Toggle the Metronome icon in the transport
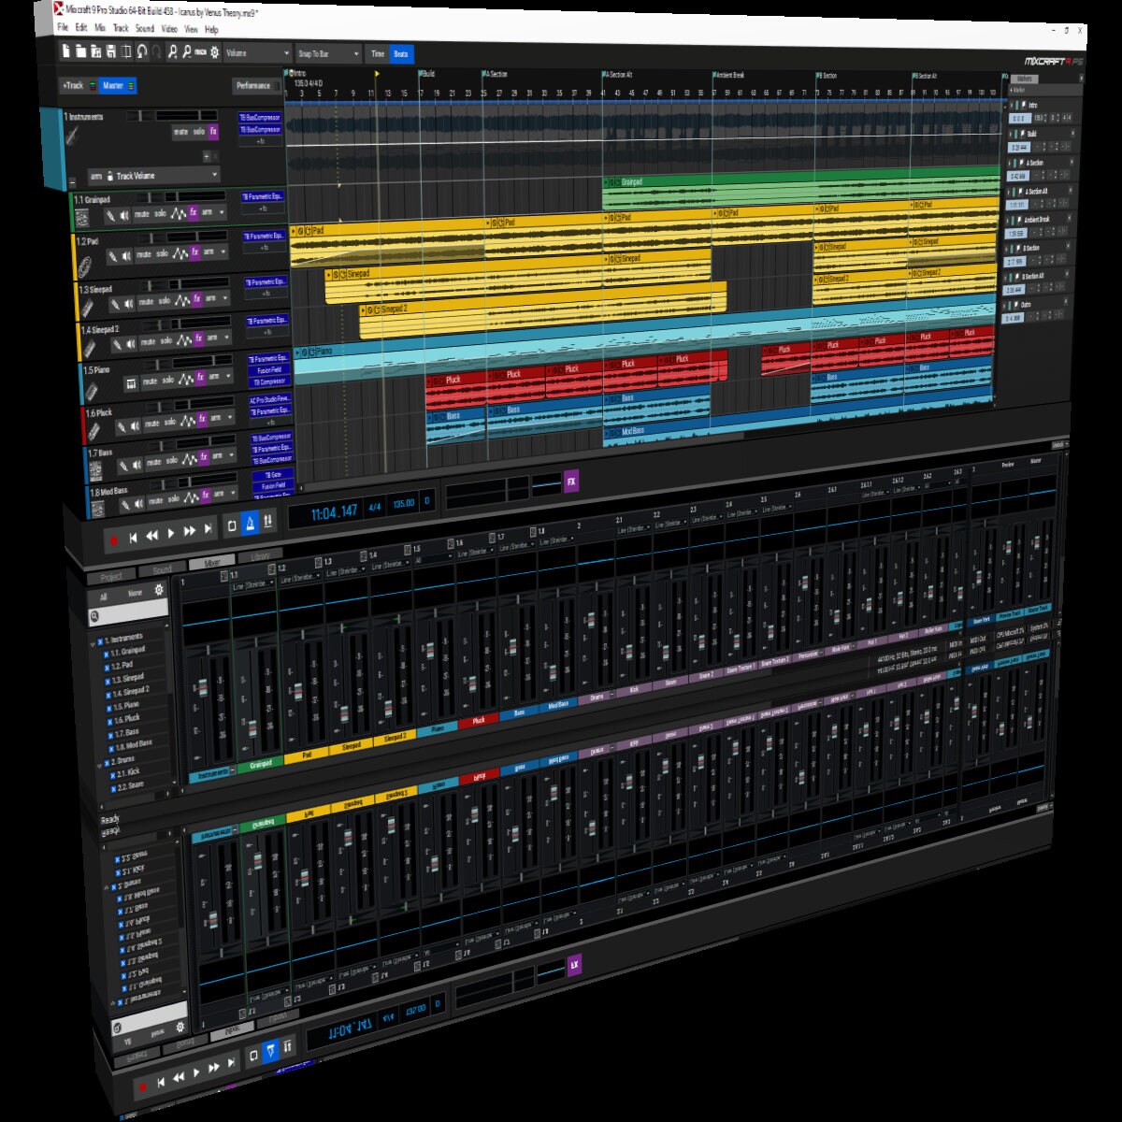1122x1122 pixels. coord(250,524)
